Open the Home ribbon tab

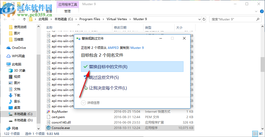click(22, 11)
